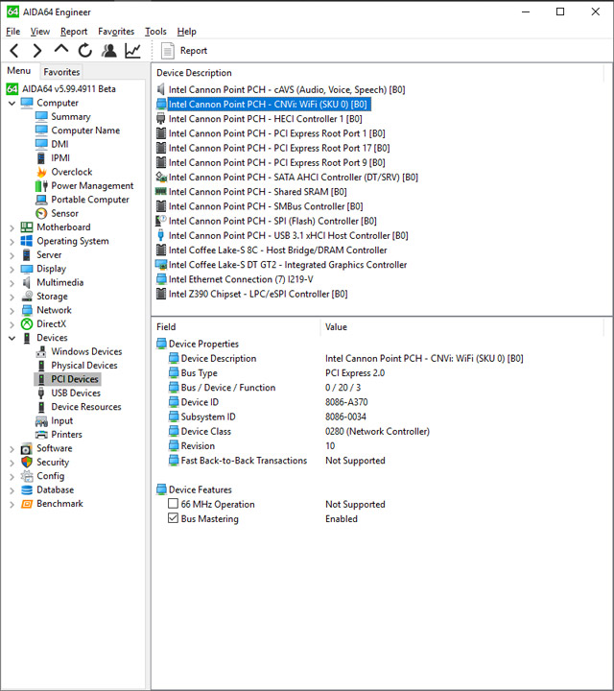This screenshot has height=691, width=614.
Task: Toggle the Bus Mastering checkbox
Action: pos(173,518)
